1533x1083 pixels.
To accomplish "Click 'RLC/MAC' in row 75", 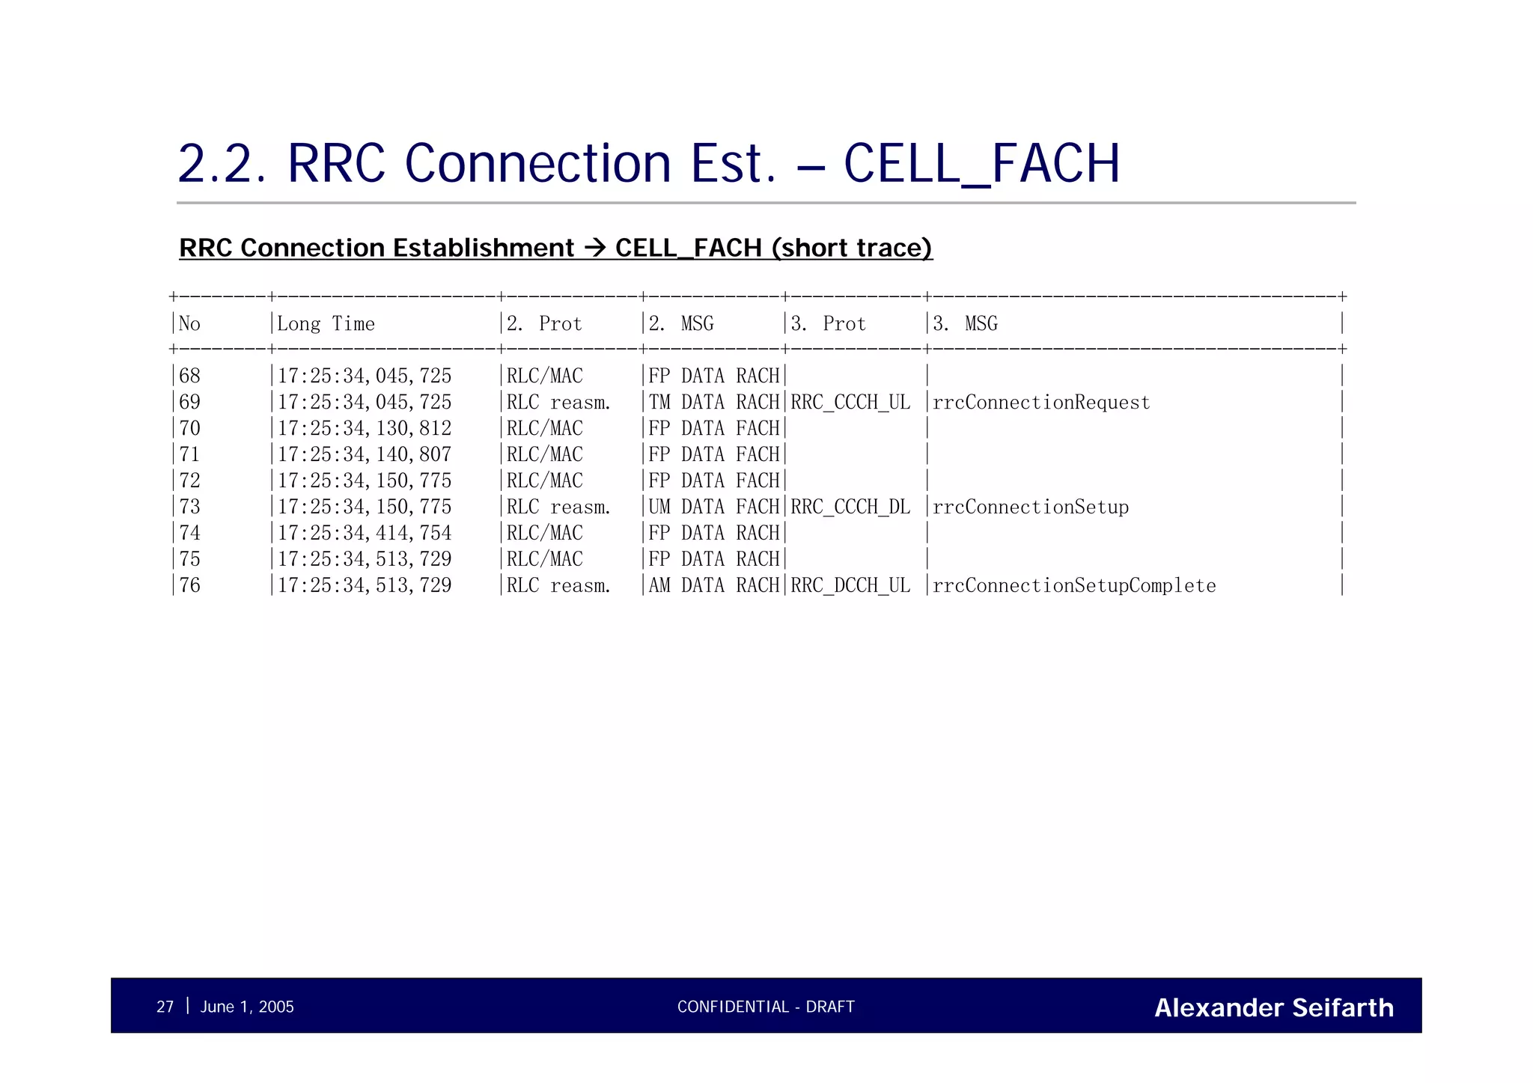I will pos(545,559).
